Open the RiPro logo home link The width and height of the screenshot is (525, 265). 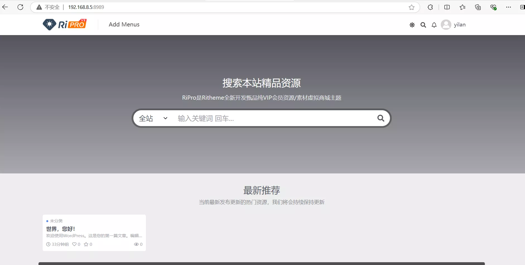(x=65, y=24)
